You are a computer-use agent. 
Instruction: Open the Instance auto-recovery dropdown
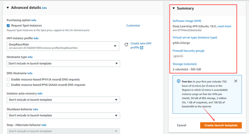63,100
